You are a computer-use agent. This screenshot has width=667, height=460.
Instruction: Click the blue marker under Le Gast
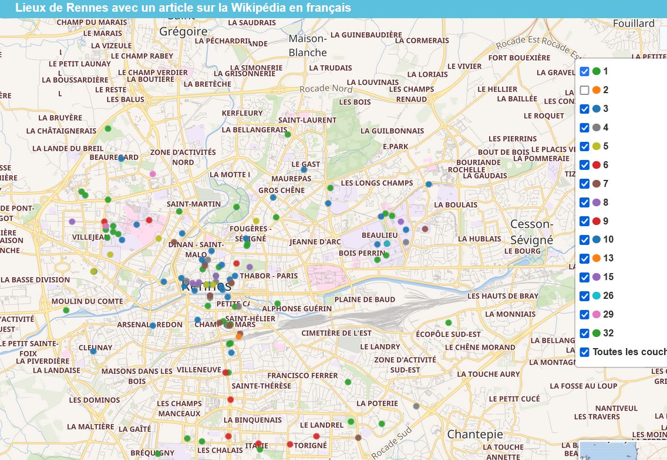pos(304,170)
